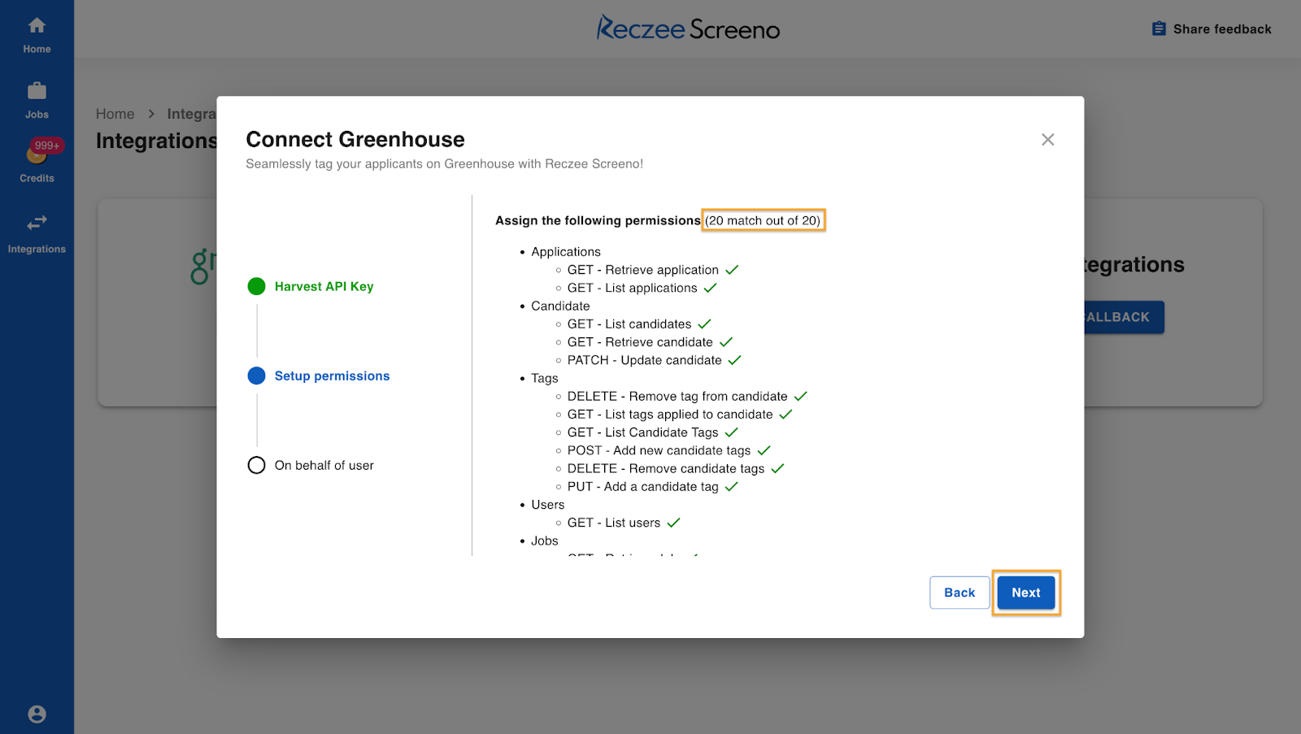Click the Next button
The image size is (1301, 734).
click(1025, 593)
